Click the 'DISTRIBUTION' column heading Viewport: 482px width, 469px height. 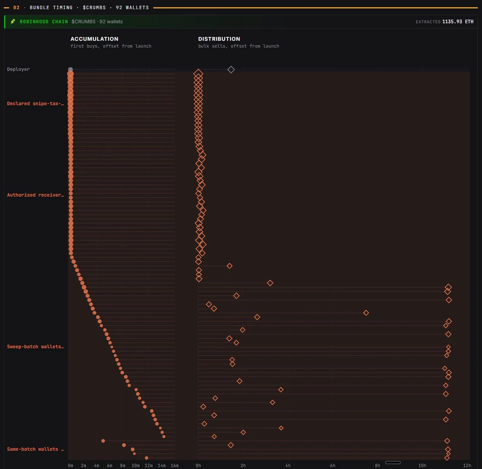[x=219, y=39]
